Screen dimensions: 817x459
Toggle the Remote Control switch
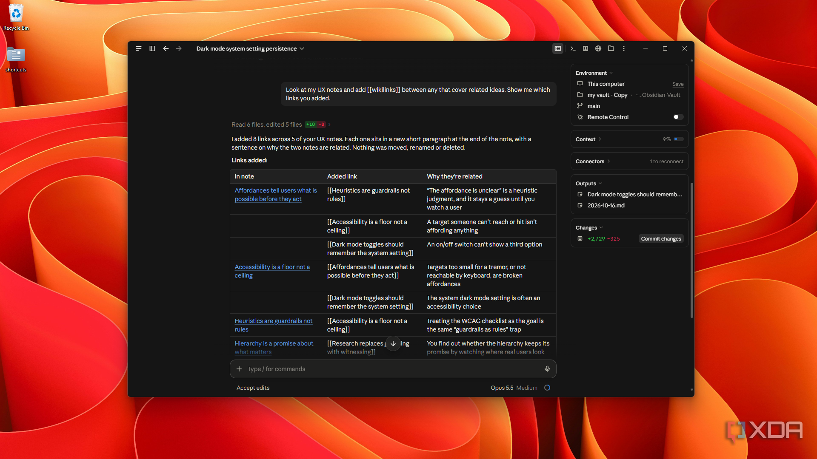678,117
